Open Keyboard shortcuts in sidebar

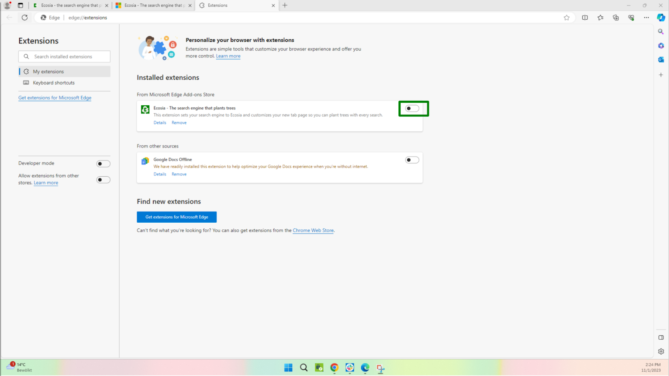coord(64,83)
